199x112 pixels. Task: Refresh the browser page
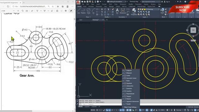point(8,6)
